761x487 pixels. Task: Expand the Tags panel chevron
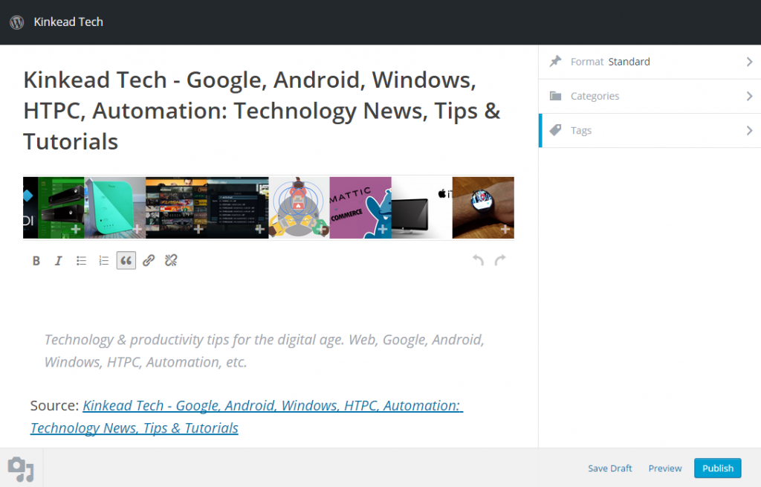pos(750,130)
